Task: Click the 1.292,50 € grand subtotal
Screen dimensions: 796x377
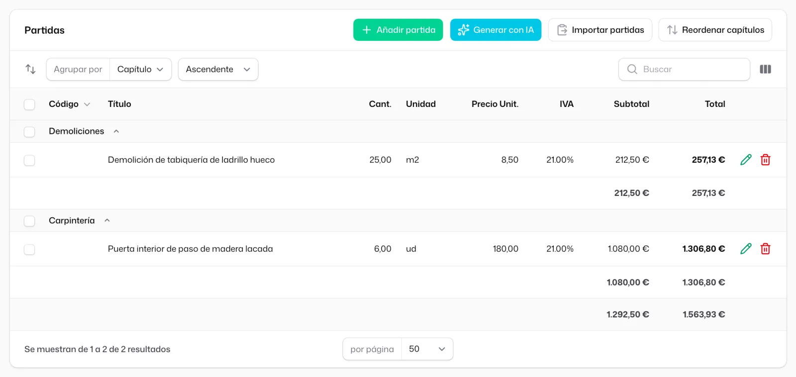Action: [x=628, y=314]
